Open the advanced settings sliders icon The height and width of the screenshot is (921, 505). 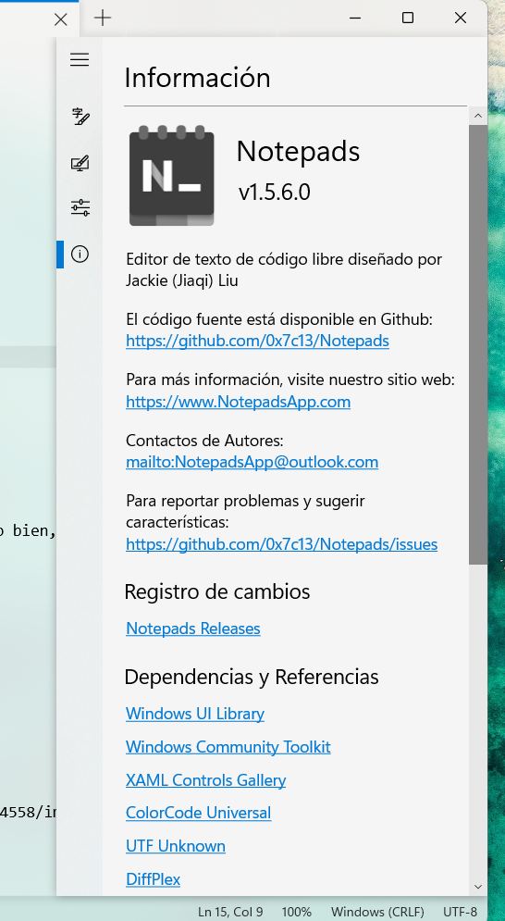point(80,207)
